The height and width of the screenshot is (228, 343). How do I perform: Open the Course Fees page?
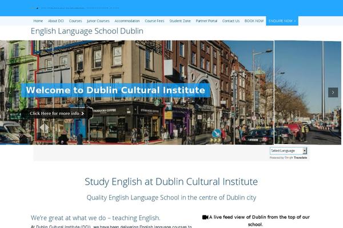pos(154,21)
